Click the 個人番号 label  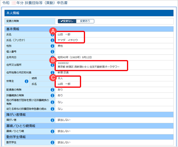11,52
